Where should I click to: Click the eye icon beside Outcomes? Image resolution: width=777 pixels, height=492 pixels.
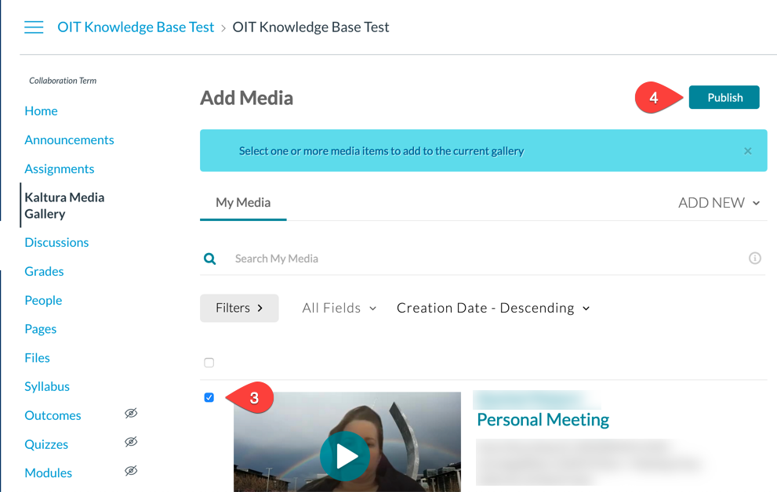coord(131,414)
